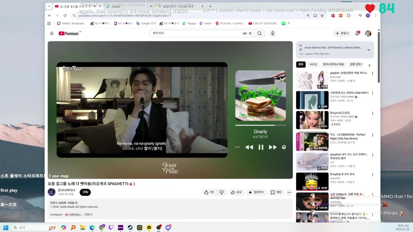Open the Perfect Night City Pop Remix thumbnail
This screenshot has width=413, height=232.
coord(312,141)
